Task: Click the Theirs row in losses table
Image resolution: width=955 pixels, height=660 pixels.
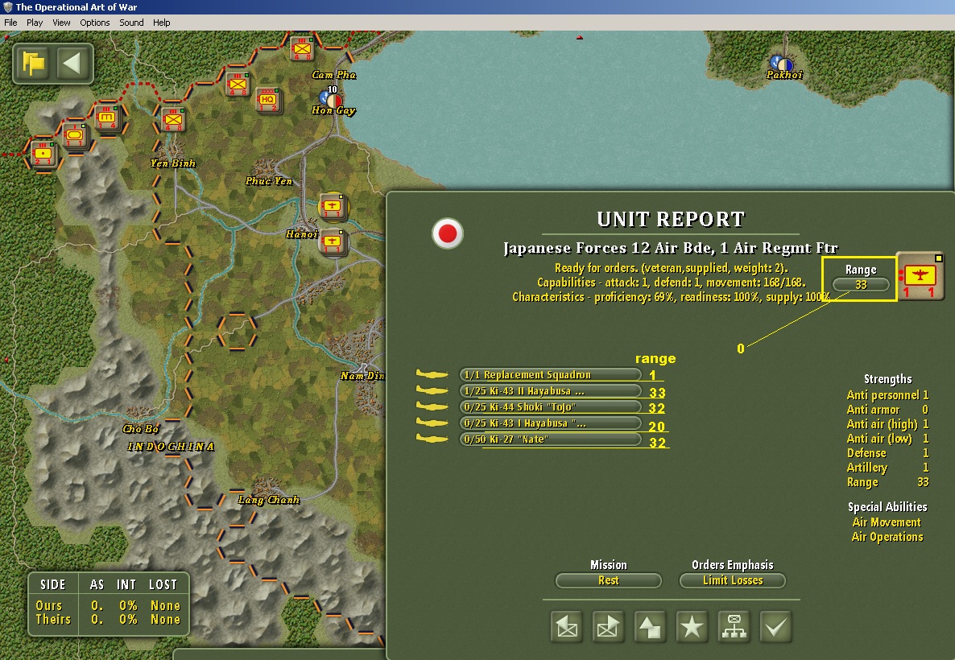Action: (109, 620)
